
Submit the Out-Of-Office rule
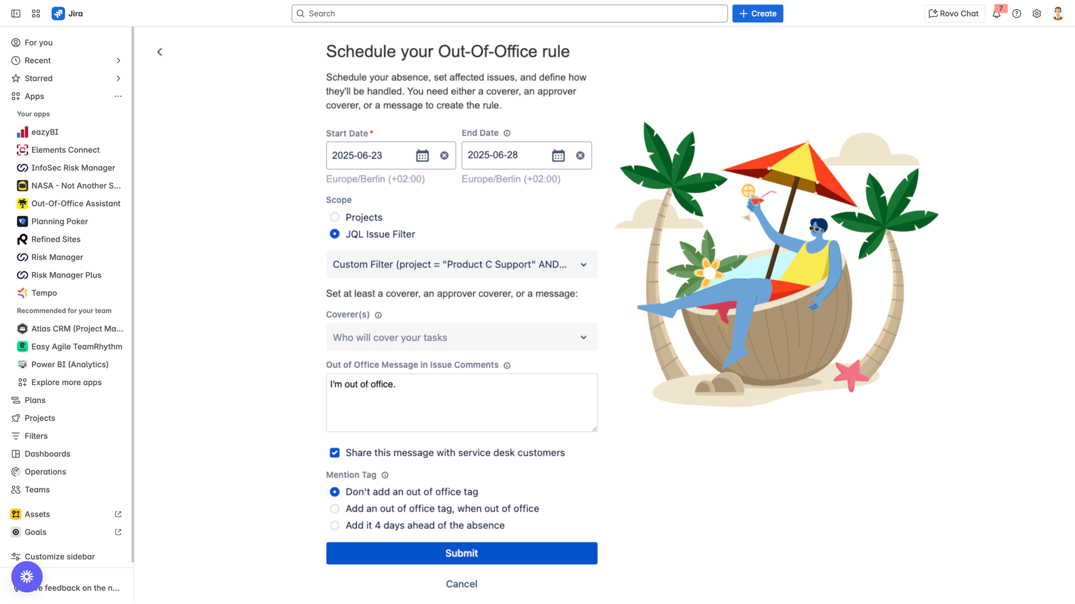pyautogui.click(x=461, y=554)
